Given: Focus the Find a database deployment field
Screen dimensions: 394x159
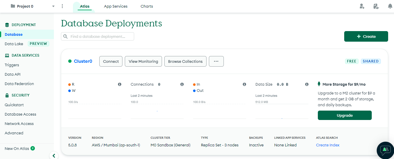Looking at the screenshot, I should [x=98, y=36].
